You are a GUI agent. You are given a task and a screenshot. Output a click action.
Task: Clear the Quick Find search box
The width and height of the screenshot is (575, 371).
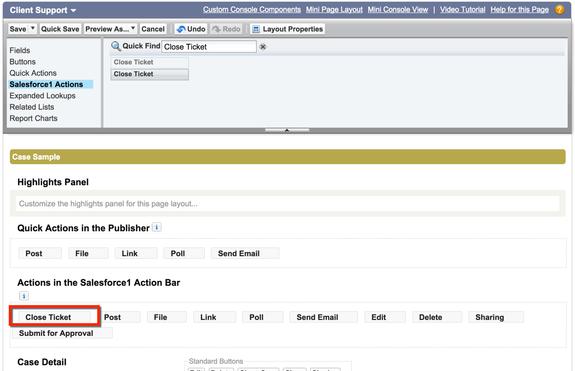pyautogui.click(x=263, y=47)
